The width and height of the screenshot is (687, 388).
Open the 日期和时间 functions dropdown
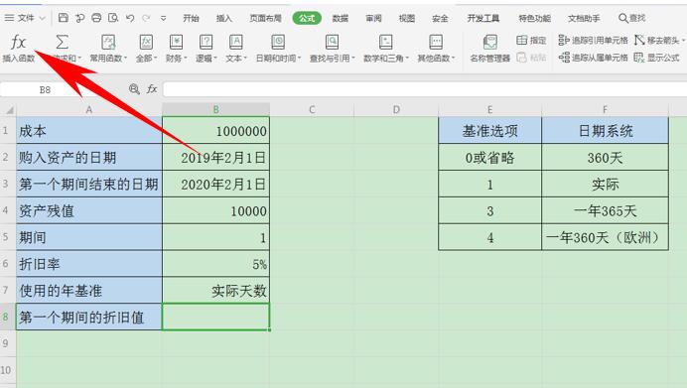(x=278, y=49)
